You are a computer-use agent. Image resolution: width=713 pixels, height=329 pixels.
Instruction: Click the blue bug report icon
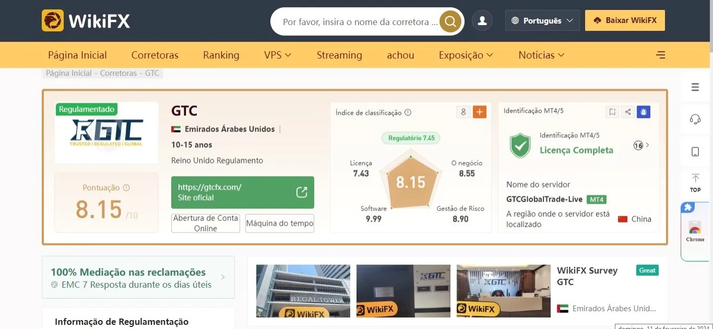[644, 112]
